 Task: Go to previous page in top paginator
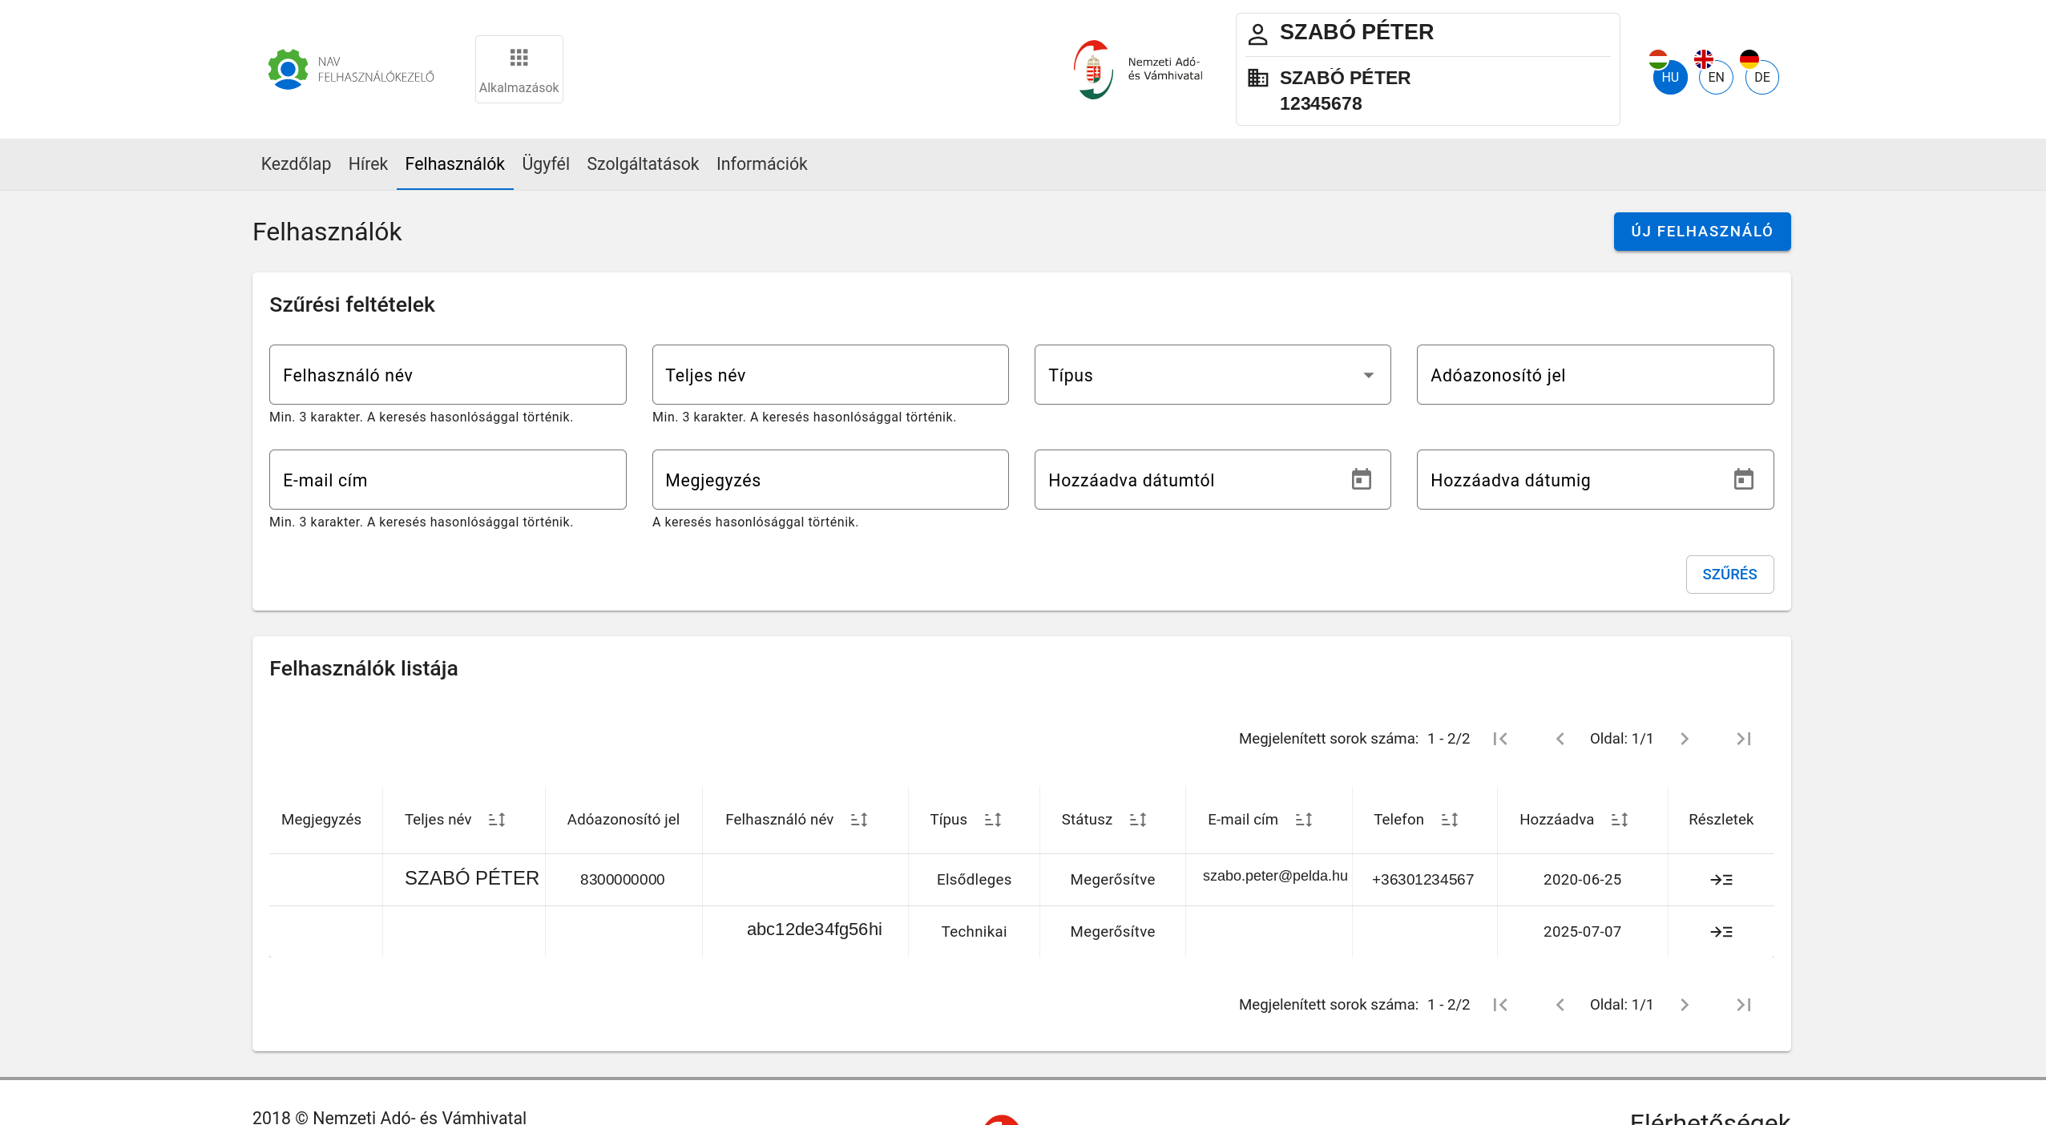click(x=1560, y=739)
